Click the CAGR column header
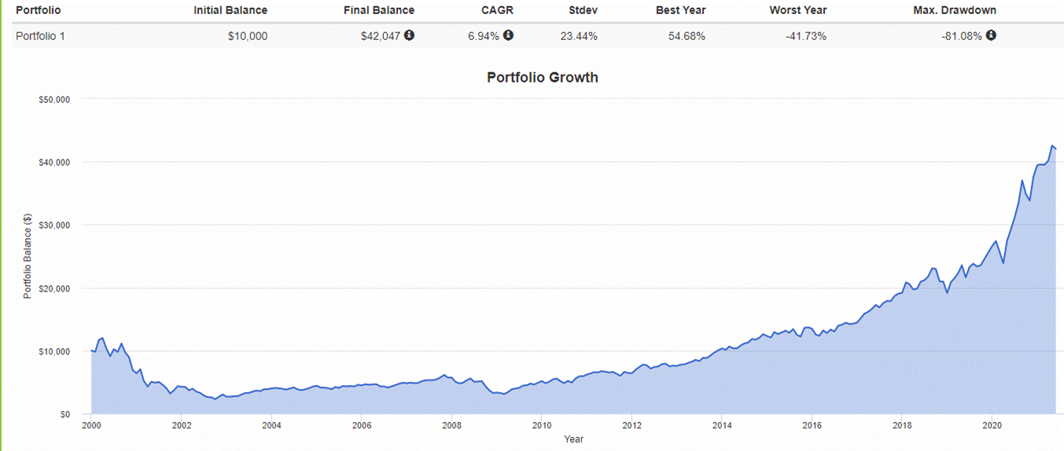 coord(497,11)
